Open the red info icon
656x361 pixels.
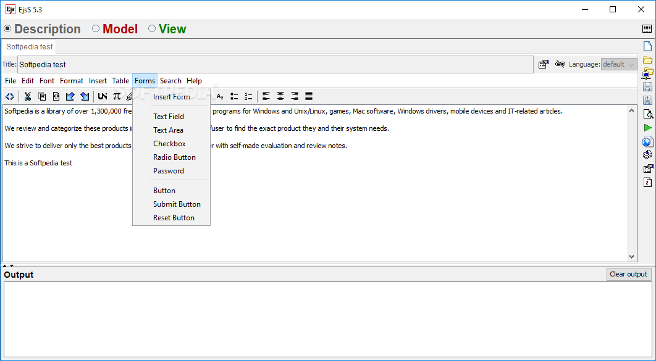(647, 182)
